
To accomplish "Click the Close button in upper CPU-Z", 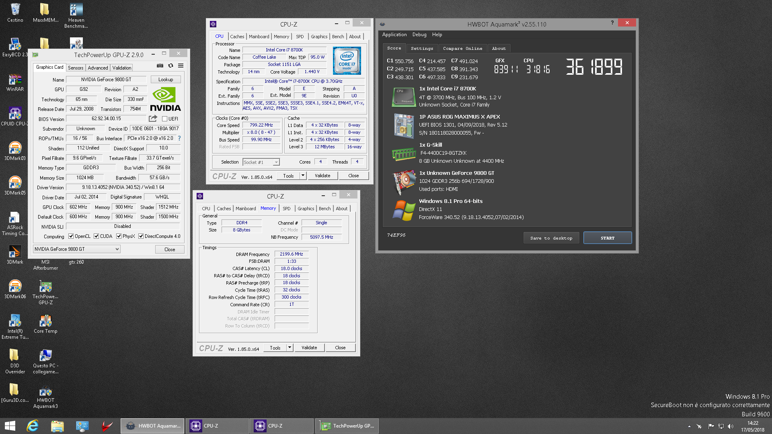I will point(353,176).
